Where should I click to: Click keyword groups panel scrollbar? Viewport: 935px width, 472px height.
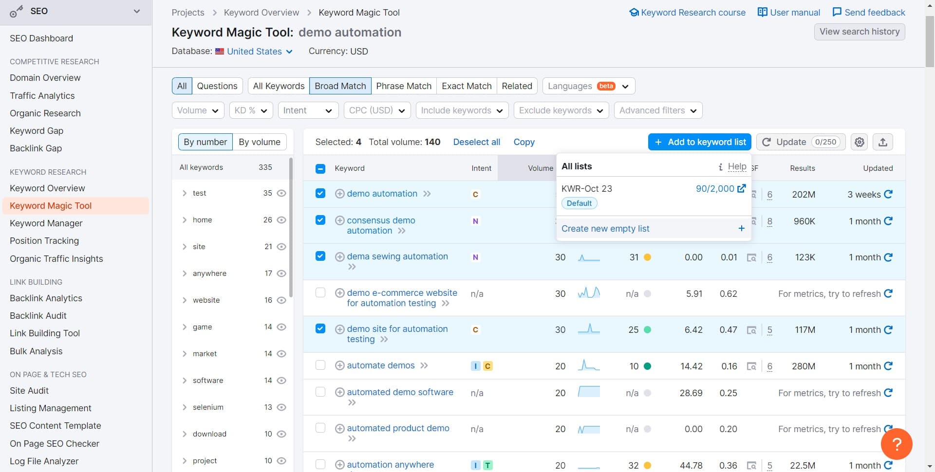291,227
